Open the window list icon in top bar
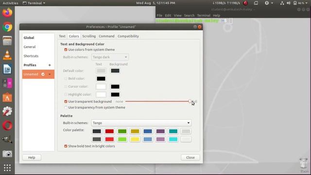The image size is (311, 175). (x=256, y=3)
